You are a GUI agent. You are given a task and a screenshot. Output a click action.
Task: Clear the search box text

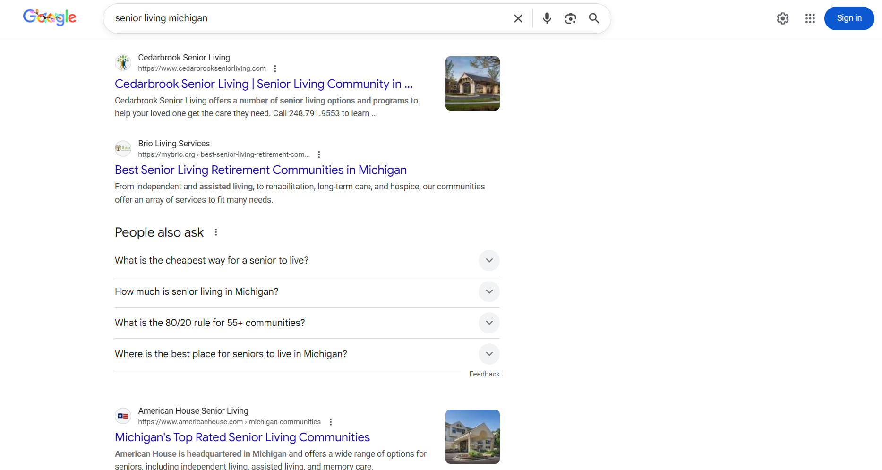click(x=518, y=18)
